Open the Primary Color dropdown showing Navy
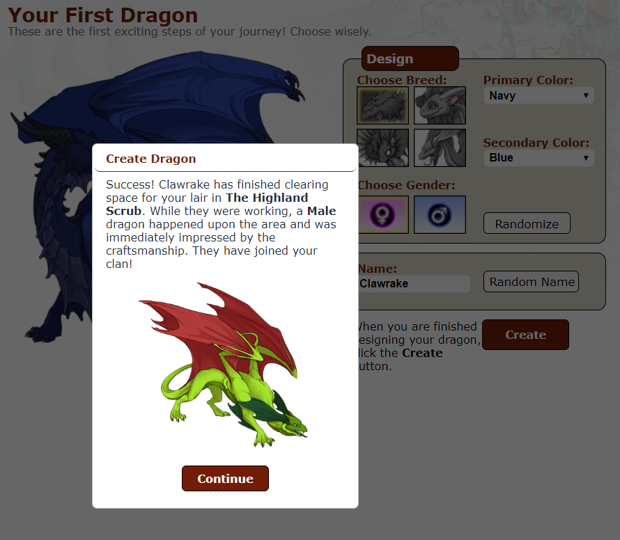 [538, 95]
